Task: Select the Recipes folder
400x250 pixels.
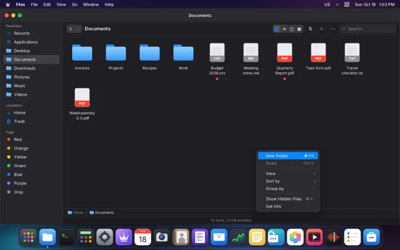Action: (x=149, y=57)
